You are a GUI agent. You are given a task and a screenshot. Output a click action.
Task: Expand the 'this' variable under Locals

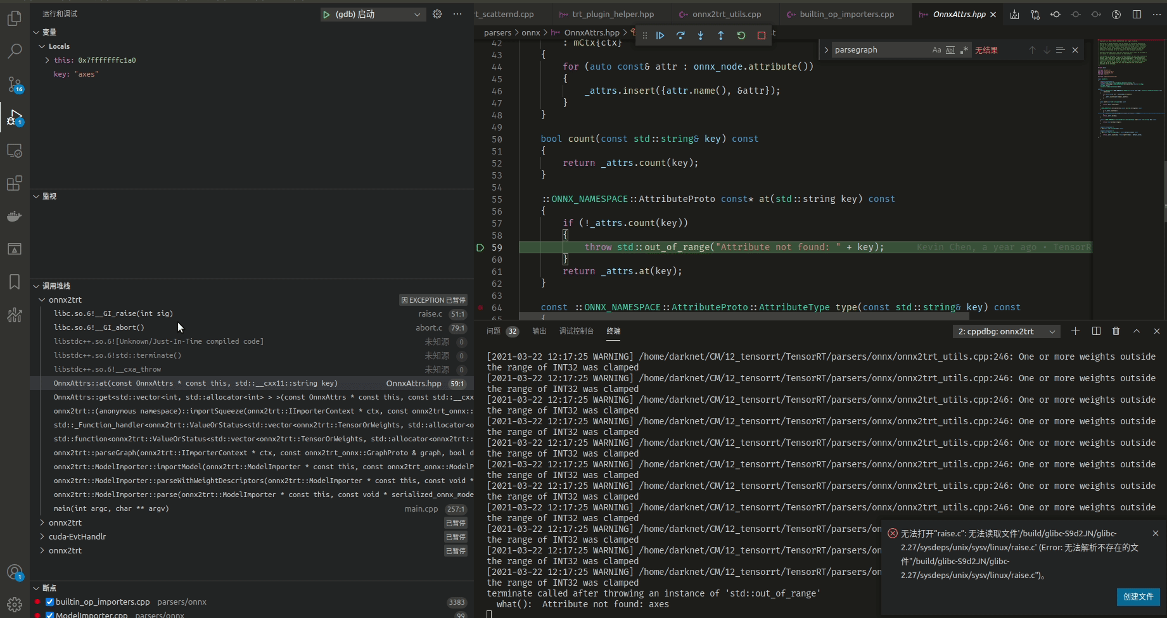point(46,60)
